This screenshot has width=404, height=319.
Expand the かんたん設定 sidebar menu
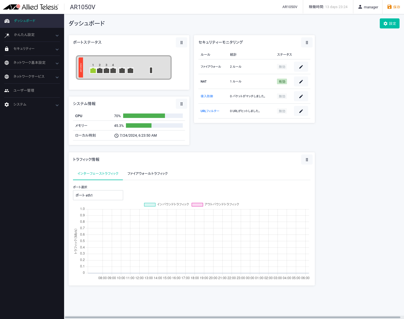click(x=32, y=35)
